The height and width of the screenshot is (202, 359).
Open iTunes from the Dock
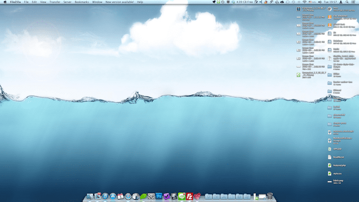(105, 196)
